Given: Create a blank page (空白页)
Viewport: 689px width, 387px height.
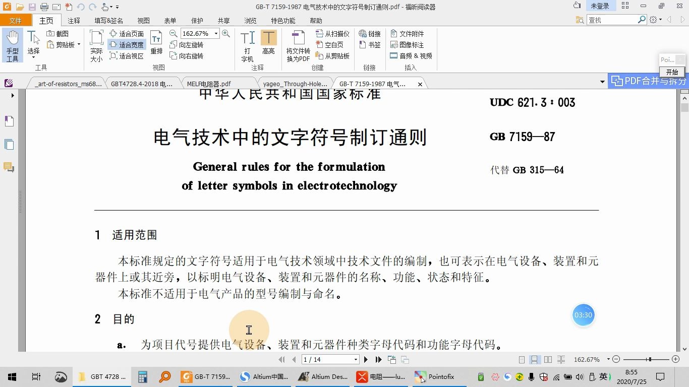Looking at the screenshot, I should click(x=329, y=45).
